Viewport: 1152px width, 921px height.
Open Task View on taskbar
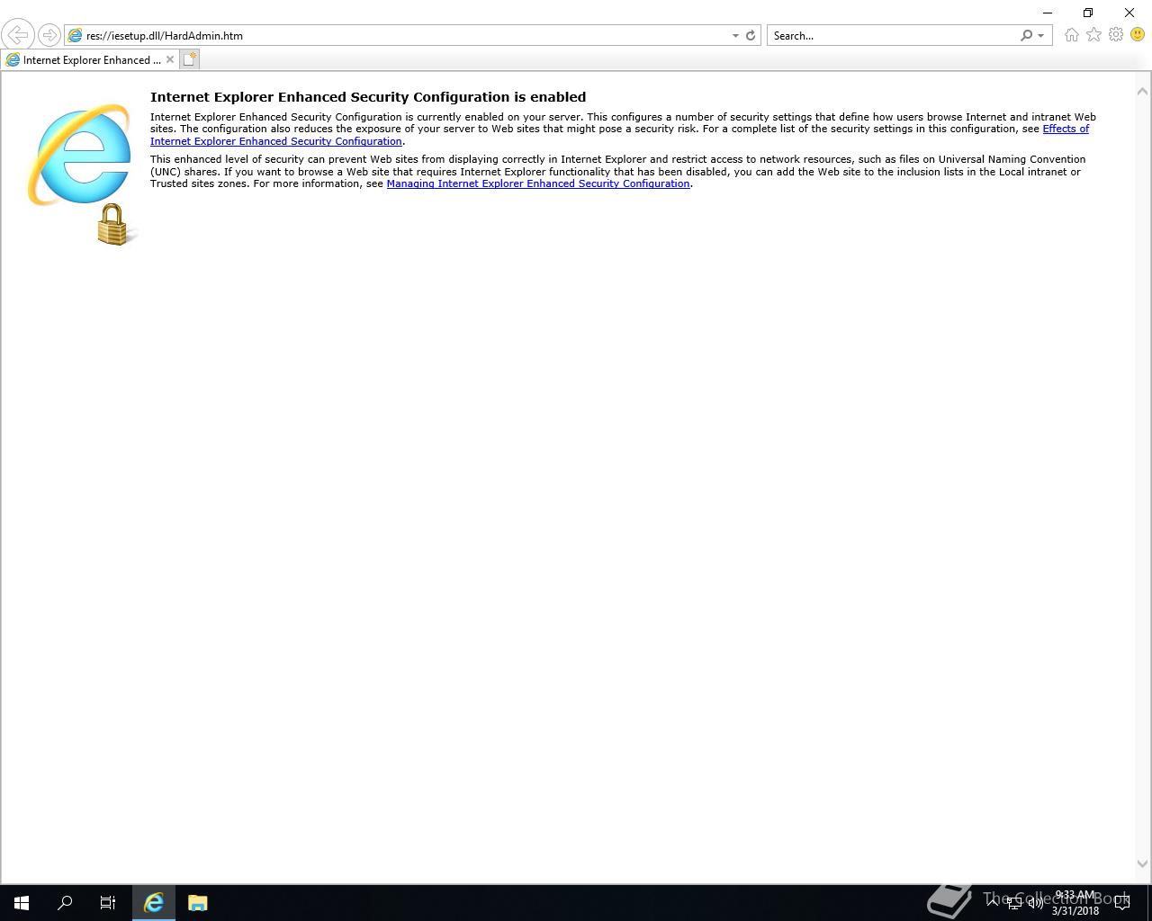pos(108,903)
